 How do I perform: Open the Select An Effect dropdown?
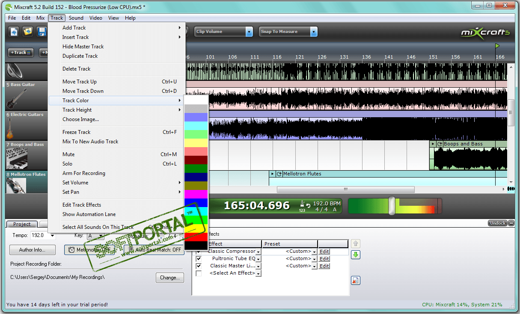[x=259, y=274]
